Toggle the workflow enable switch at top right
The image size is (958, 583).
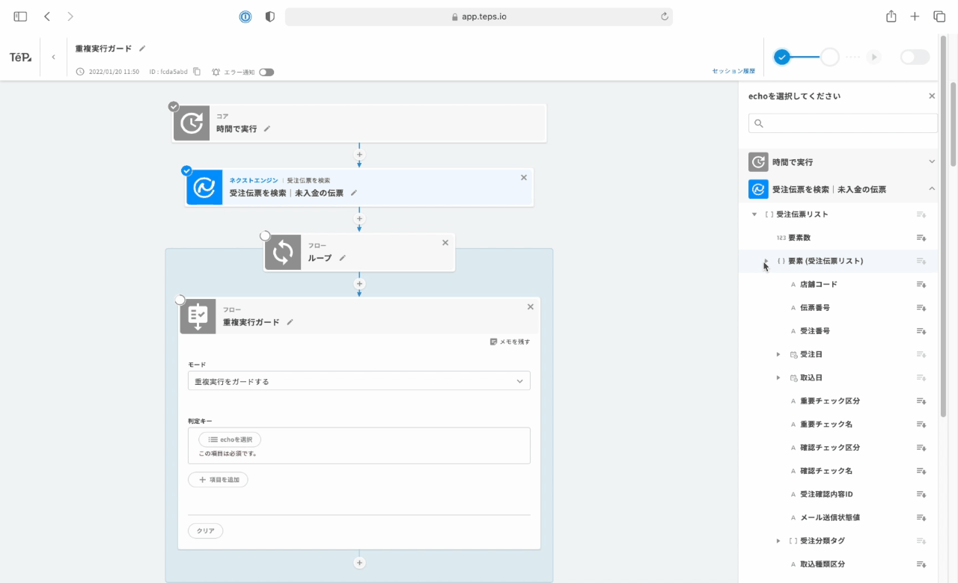915,58
